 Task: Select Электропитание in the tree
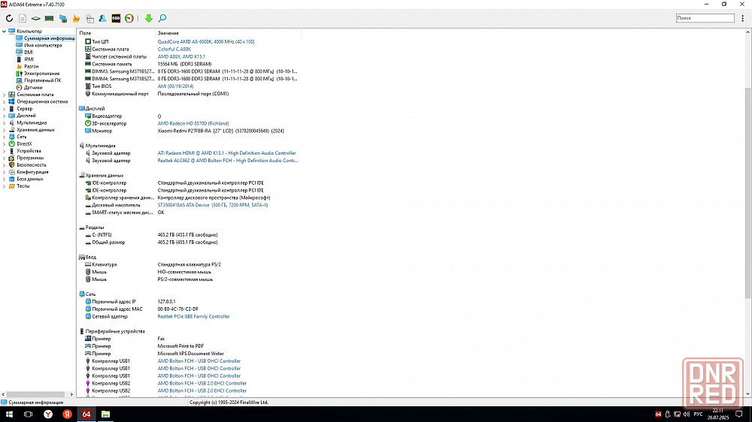pos(41,74)
